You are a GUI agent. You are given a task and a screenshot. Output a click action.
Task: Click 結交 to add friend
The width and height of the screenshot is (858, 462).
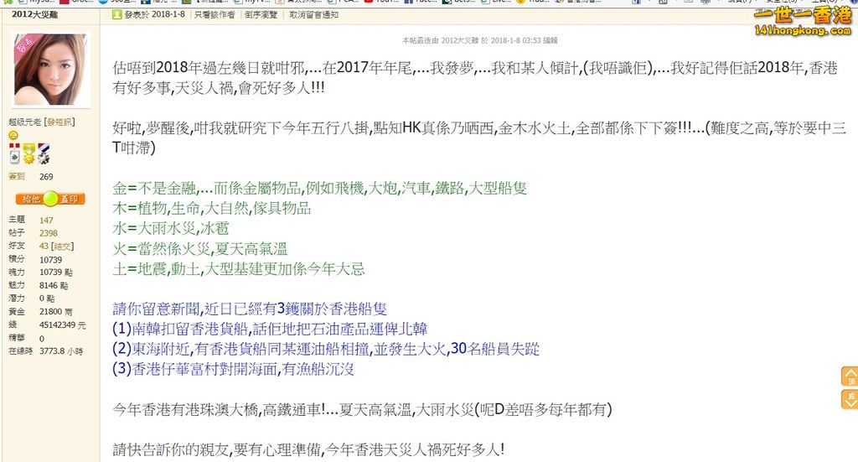[x=61, y=247]
